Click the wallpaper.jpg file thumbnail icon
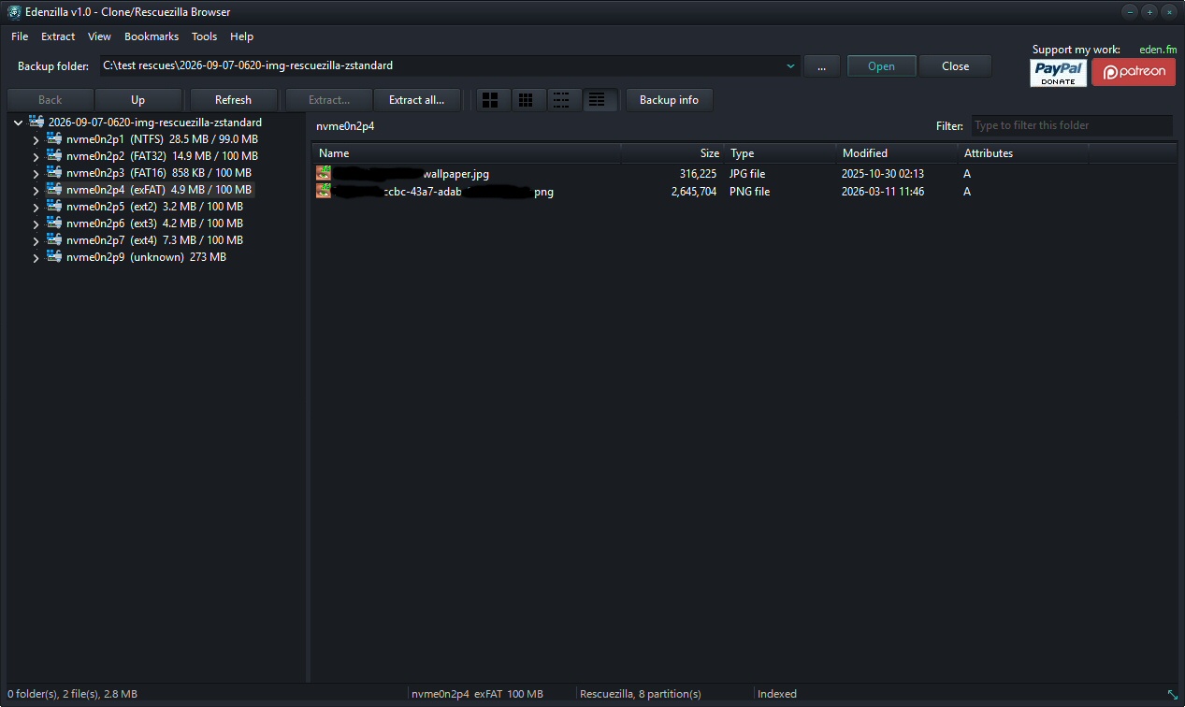 (x=324, y=173)
